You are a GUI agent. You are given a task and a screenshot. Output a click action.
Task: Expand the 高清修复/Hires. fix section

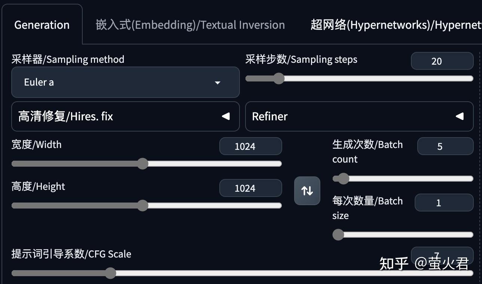[x=125, y=116]
